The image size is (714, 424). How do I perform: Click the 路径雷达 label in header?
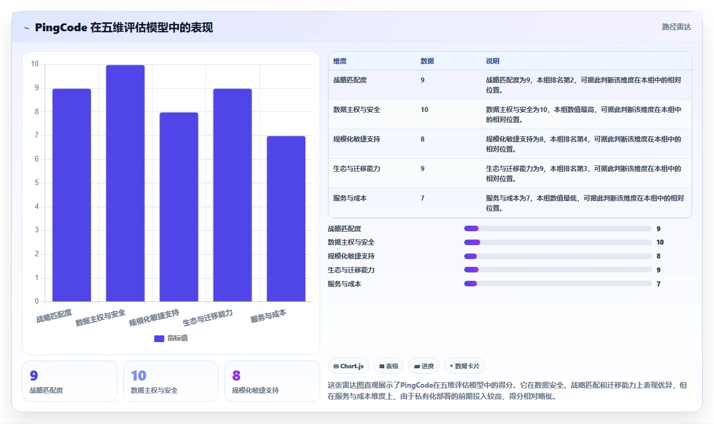pyautogui.click(x=676, y=27)
